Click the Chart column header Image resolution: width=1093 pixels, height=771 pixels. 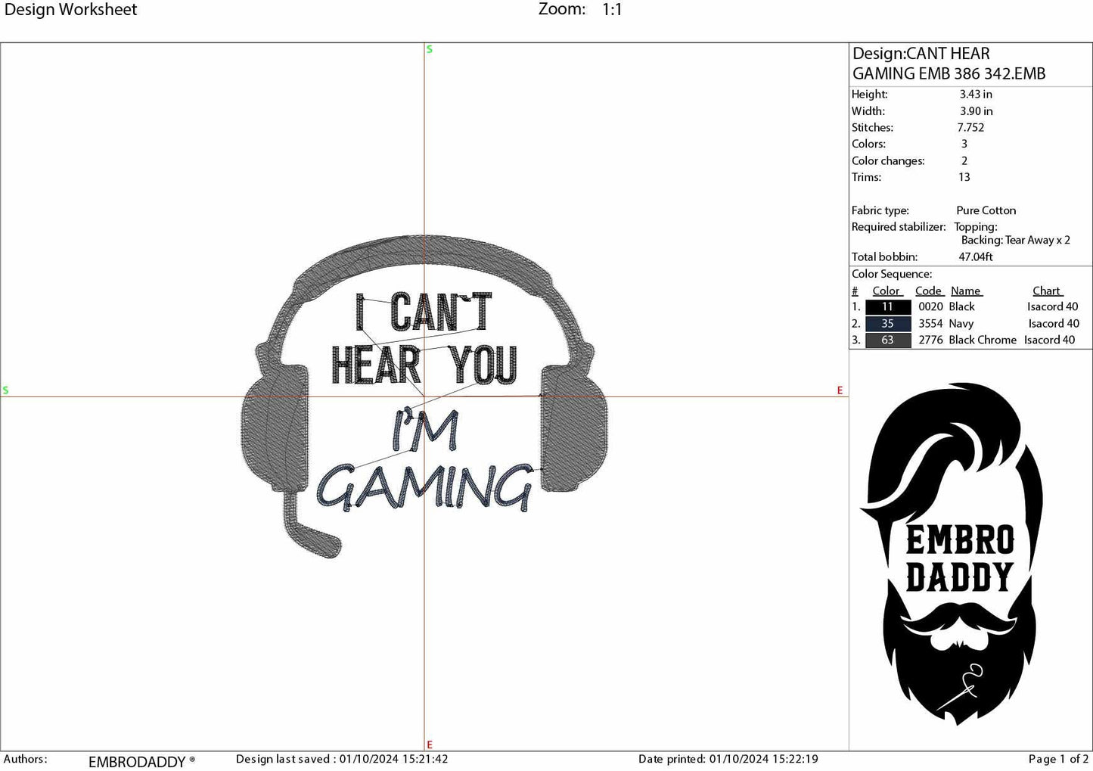[1047, 291]
